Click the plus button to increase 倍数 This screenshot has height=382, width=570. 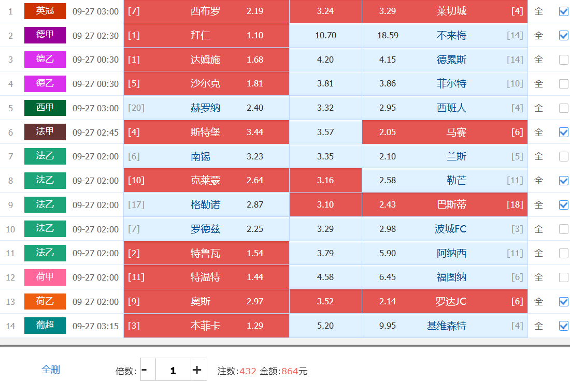[198, 370]
